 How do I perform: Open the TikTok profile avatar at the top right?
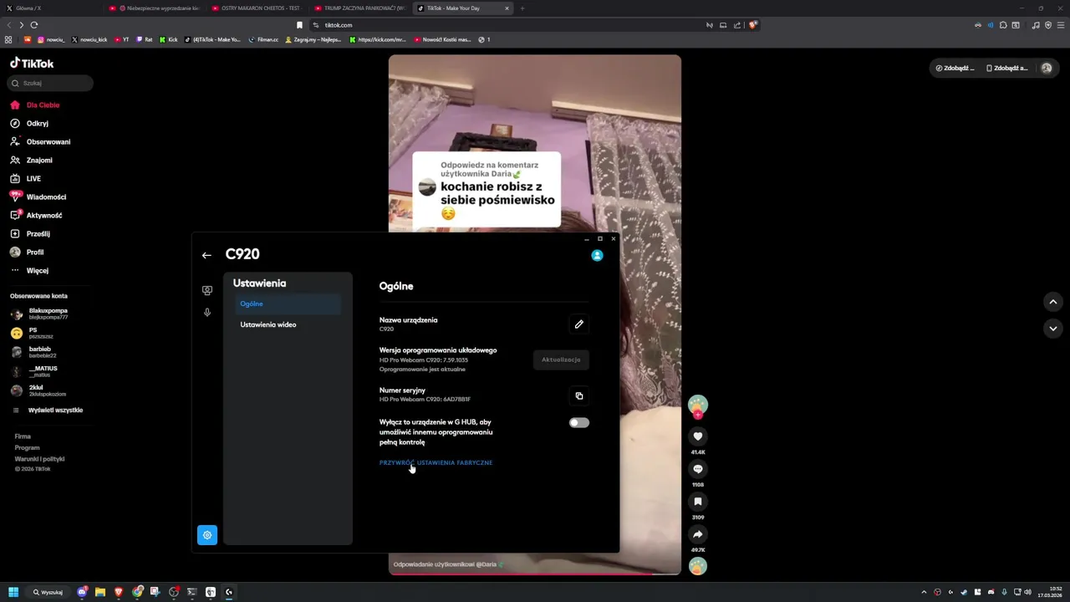1047,68
